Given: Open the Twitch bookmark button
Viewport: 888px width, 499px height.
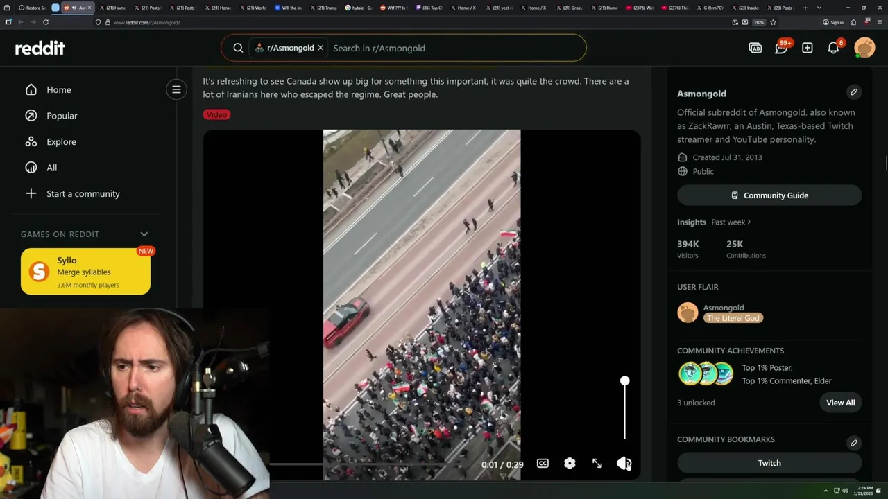Looking at the screenshot, I should [769, 463].
